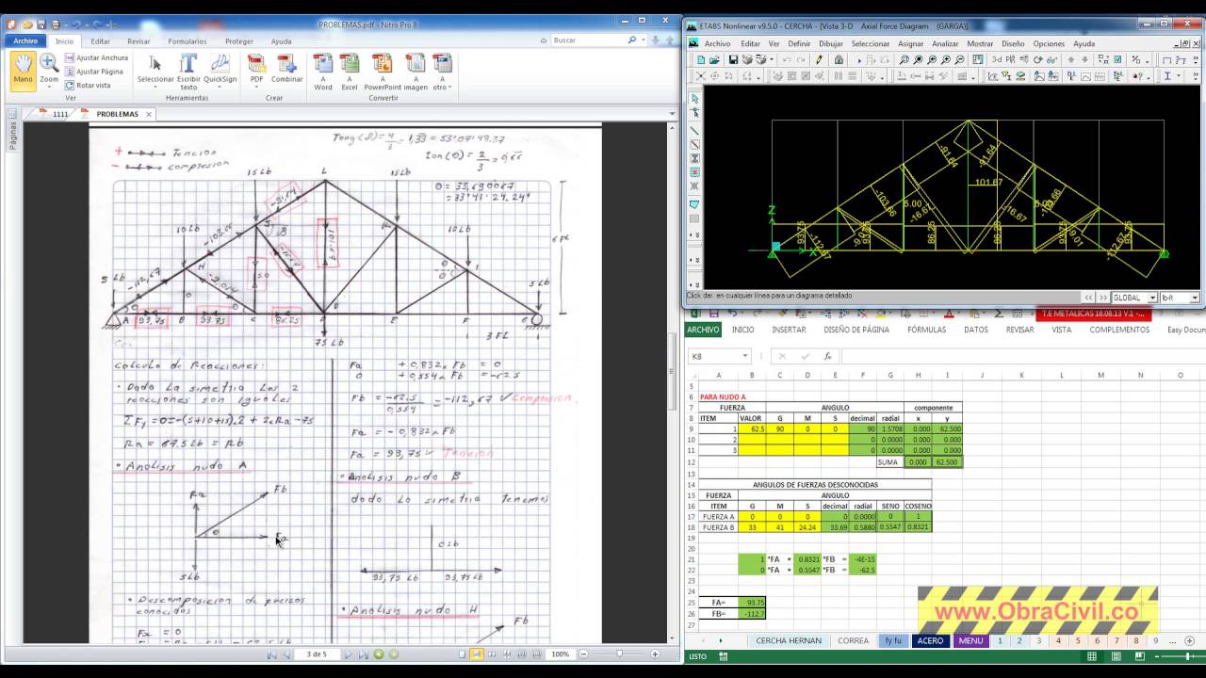Select the ETABS pointer tool in side toolbar
Image resolution: width=1206 pixels, height=678 pixels.
pos(694,99)
